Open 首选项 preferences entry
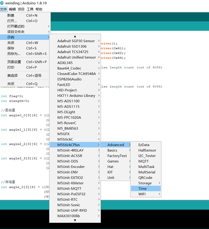Viewport: 209px width, 229px height. point(25,76)
